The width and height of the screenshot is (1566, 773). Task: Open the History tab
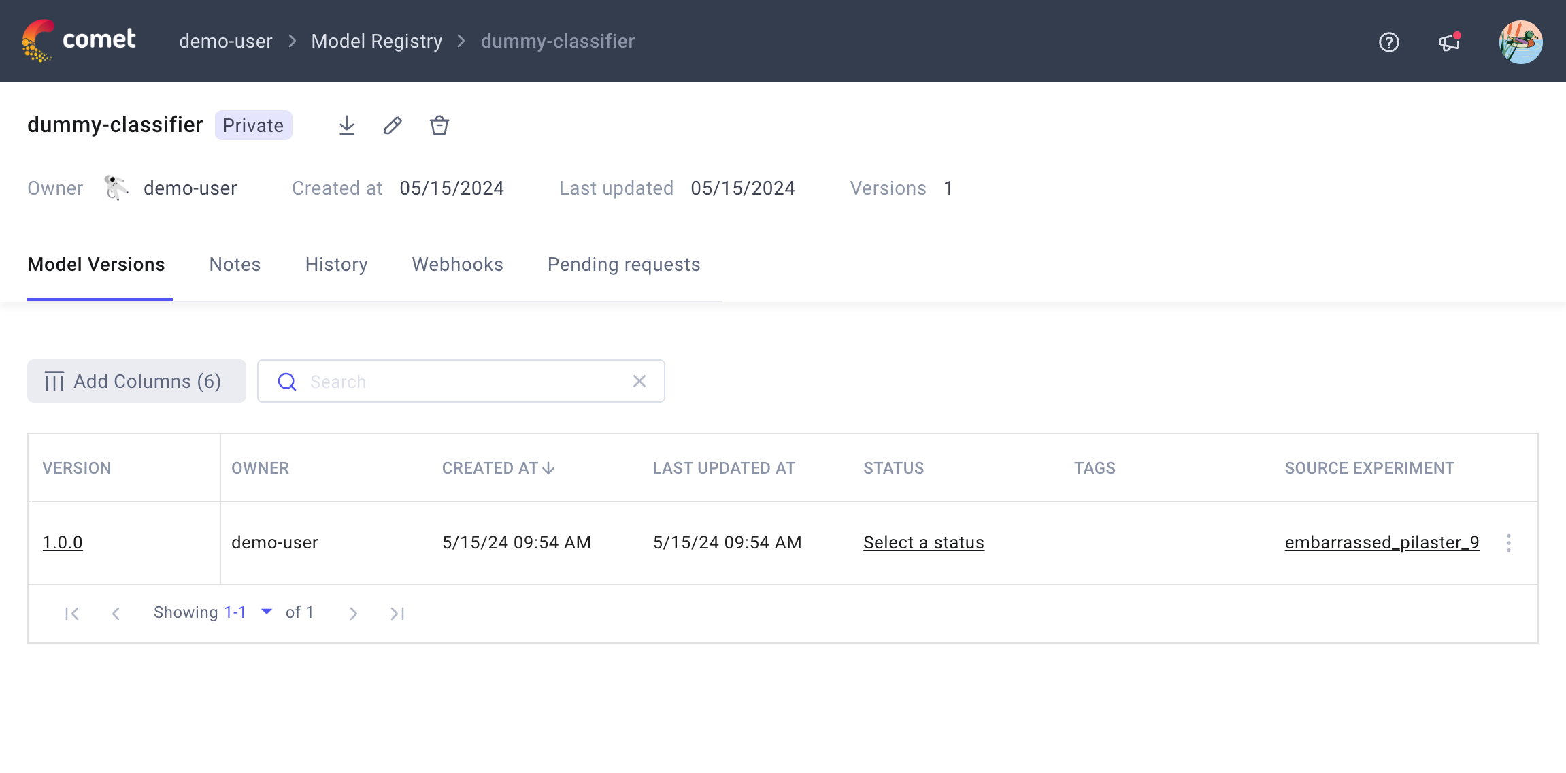coord(336,265)
